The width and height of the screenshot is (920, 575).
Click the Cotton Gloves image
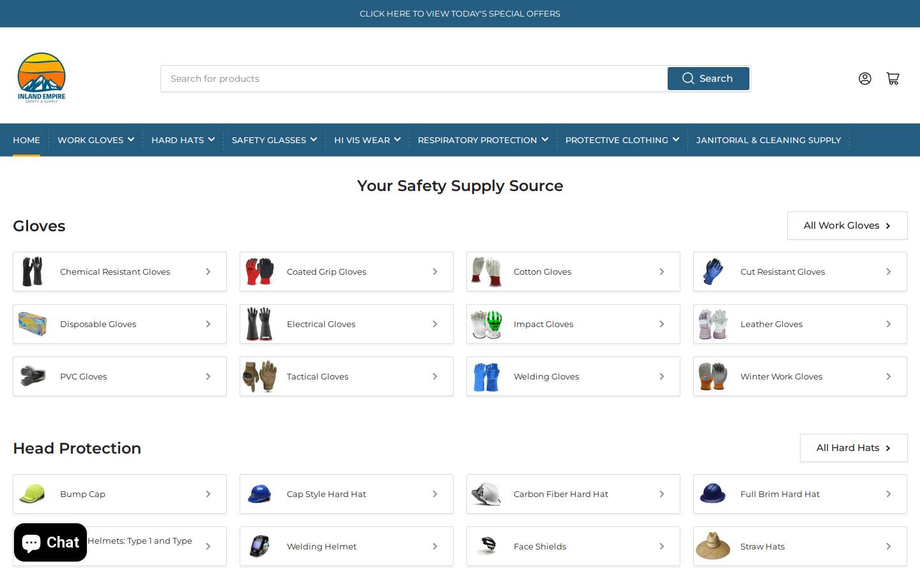tap(486, 272)
